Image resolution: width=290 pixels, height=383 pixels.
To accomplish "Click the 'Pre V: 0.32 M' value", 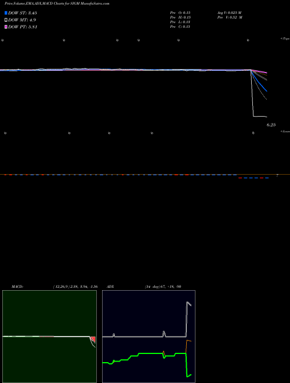I will (230, 17).
